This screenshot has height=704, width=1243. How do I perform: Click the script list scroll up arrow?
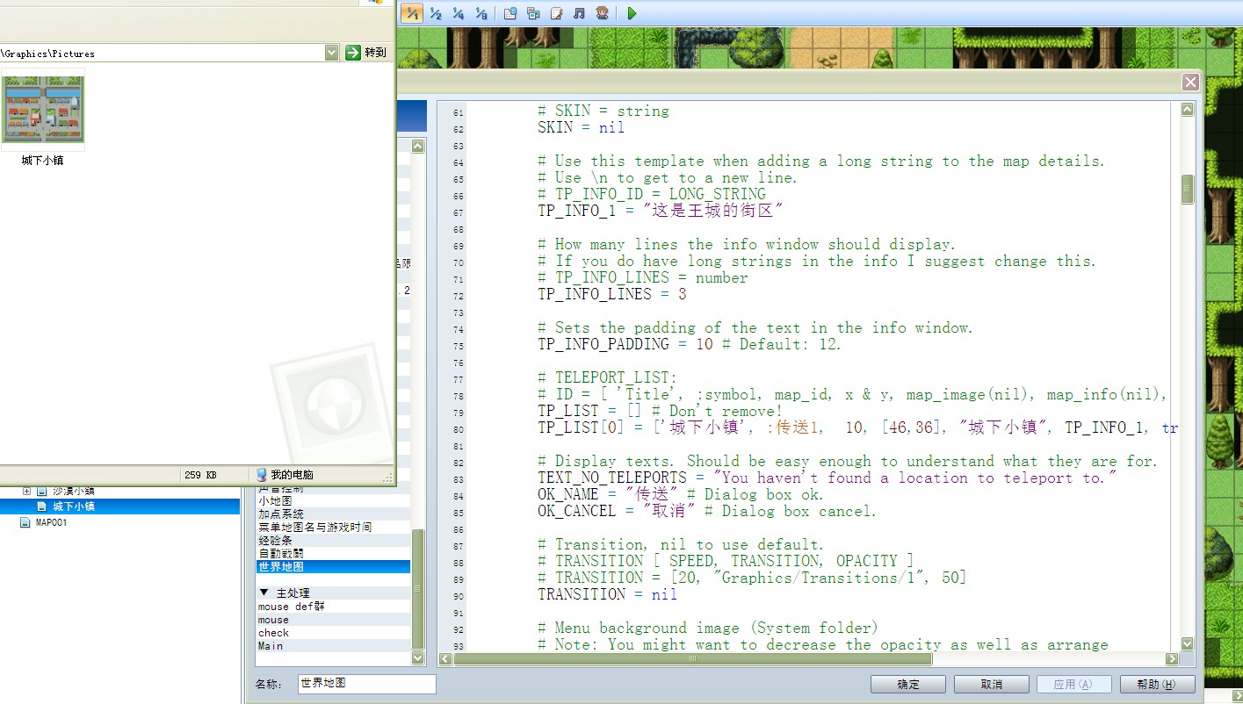click(x=417, y=147)
